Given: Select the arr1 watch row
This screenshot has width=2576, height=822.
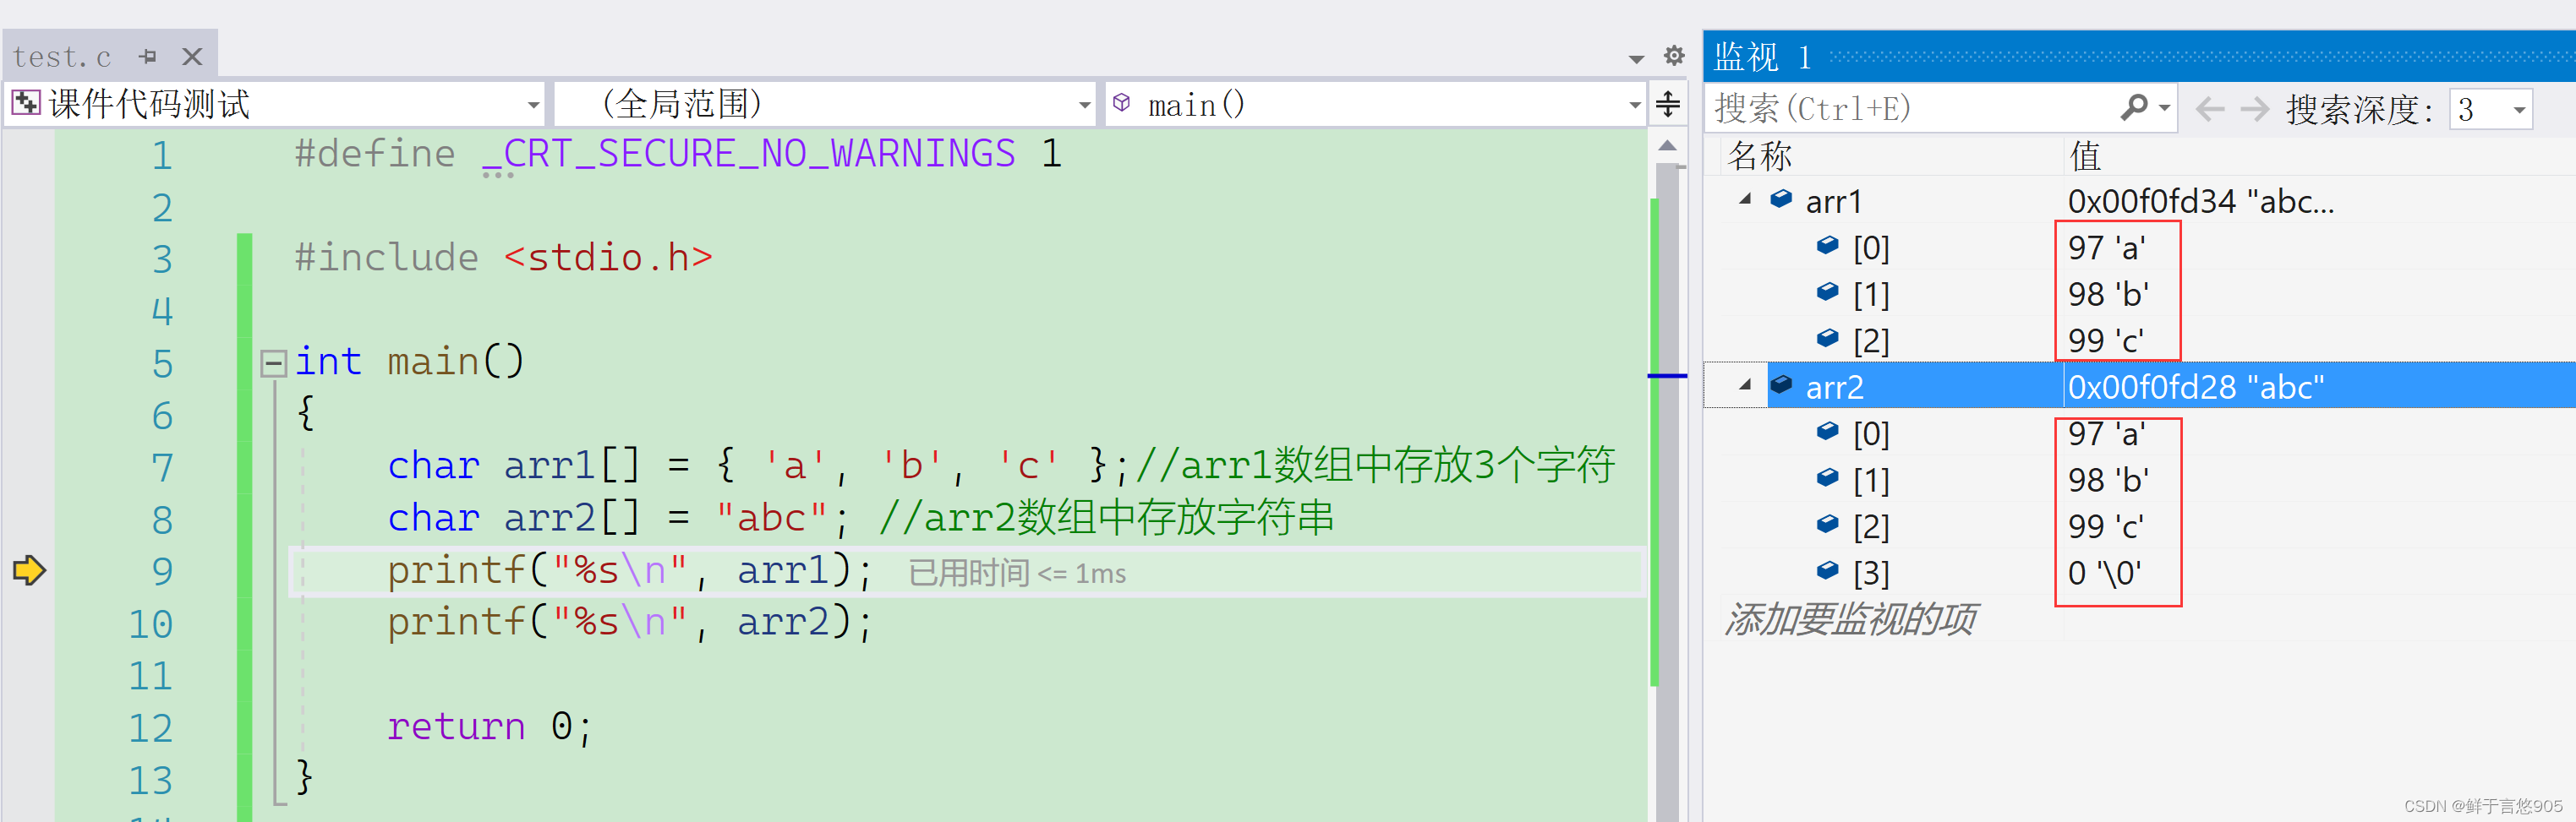Looking at the screenshot, I should 2140,201.
